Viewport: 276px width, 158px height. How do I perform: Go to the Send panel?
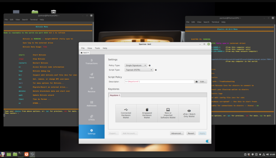92,75
